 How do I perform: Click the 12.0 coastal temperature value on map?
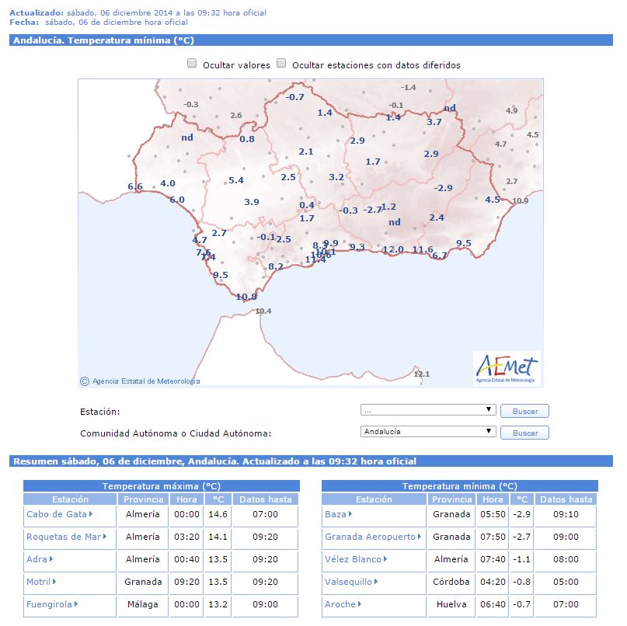pyautogui.click(x=393, y=249)
